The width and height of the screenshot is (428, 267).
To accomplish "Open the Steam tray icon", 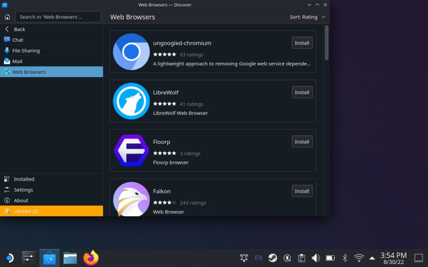I will (x=273, y=258).
